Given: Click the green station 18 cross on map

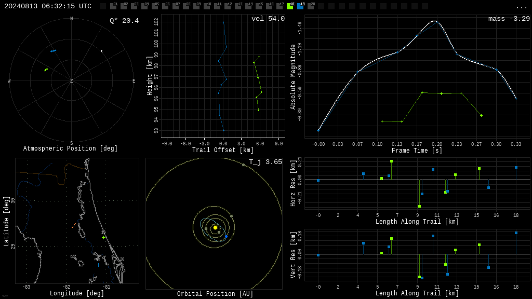Looking at the screenshot, I should [x=103, y=238].
